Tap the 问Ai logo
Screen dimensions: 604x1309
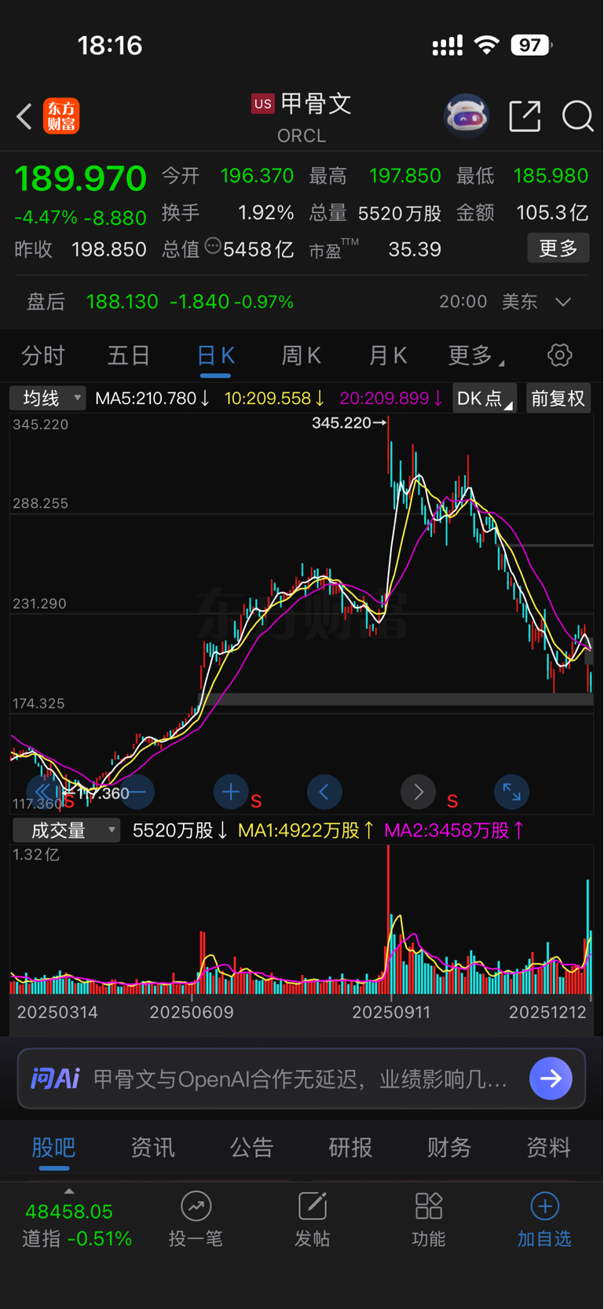tap(55, 1078)
